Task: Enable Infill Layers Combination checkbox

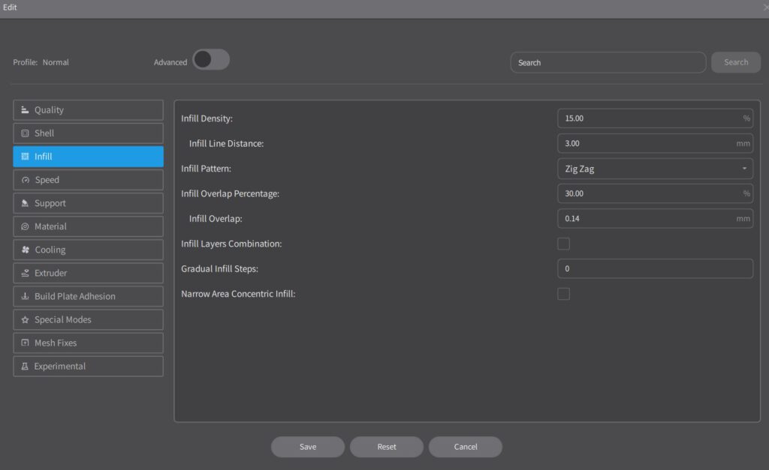Action: (x=563, y=244)
